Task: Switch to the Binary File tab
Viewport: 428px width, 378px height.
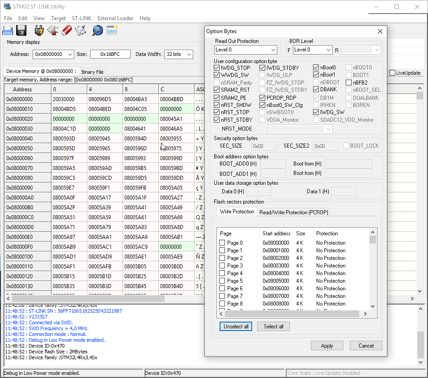Action: click(92, 72)
